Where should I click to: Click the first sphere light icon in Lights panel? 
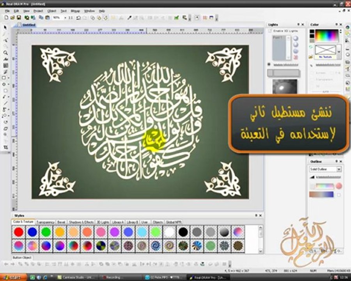[x=296, y=38]
